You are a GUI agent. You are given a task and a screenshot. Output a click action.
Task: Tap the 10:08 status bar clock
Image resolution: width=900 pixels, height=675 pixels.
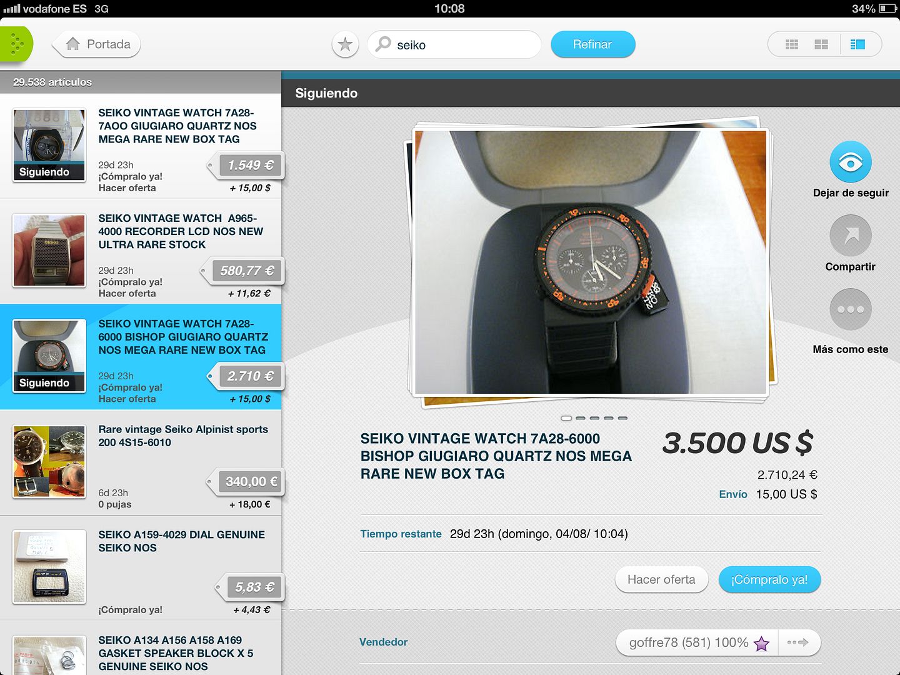[449, 9]
